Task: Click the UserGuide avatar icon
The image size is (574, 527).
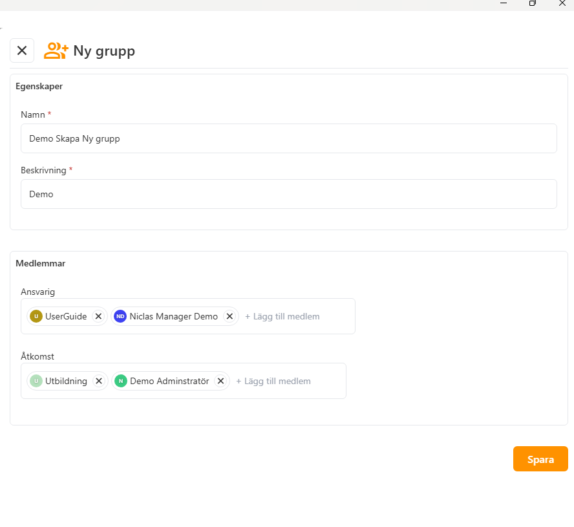Action: tap(36, 316)
